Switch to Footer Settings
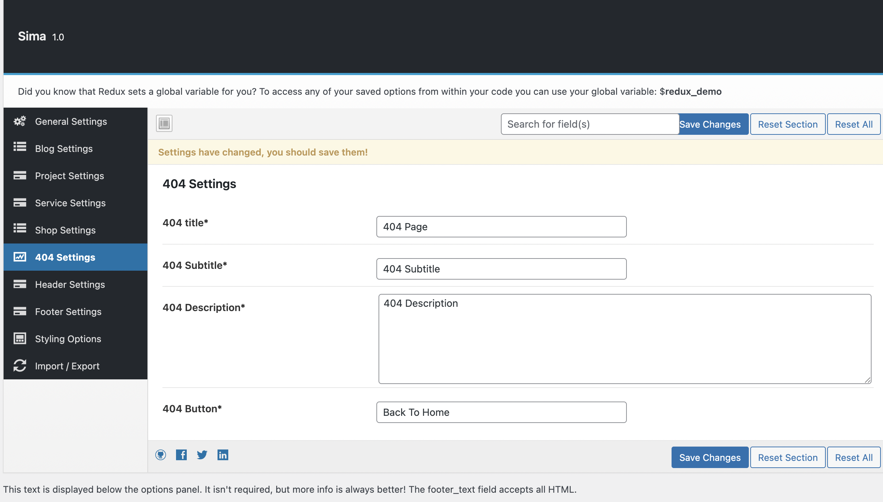This screenshot has width=883, height=502. [75, 311]
